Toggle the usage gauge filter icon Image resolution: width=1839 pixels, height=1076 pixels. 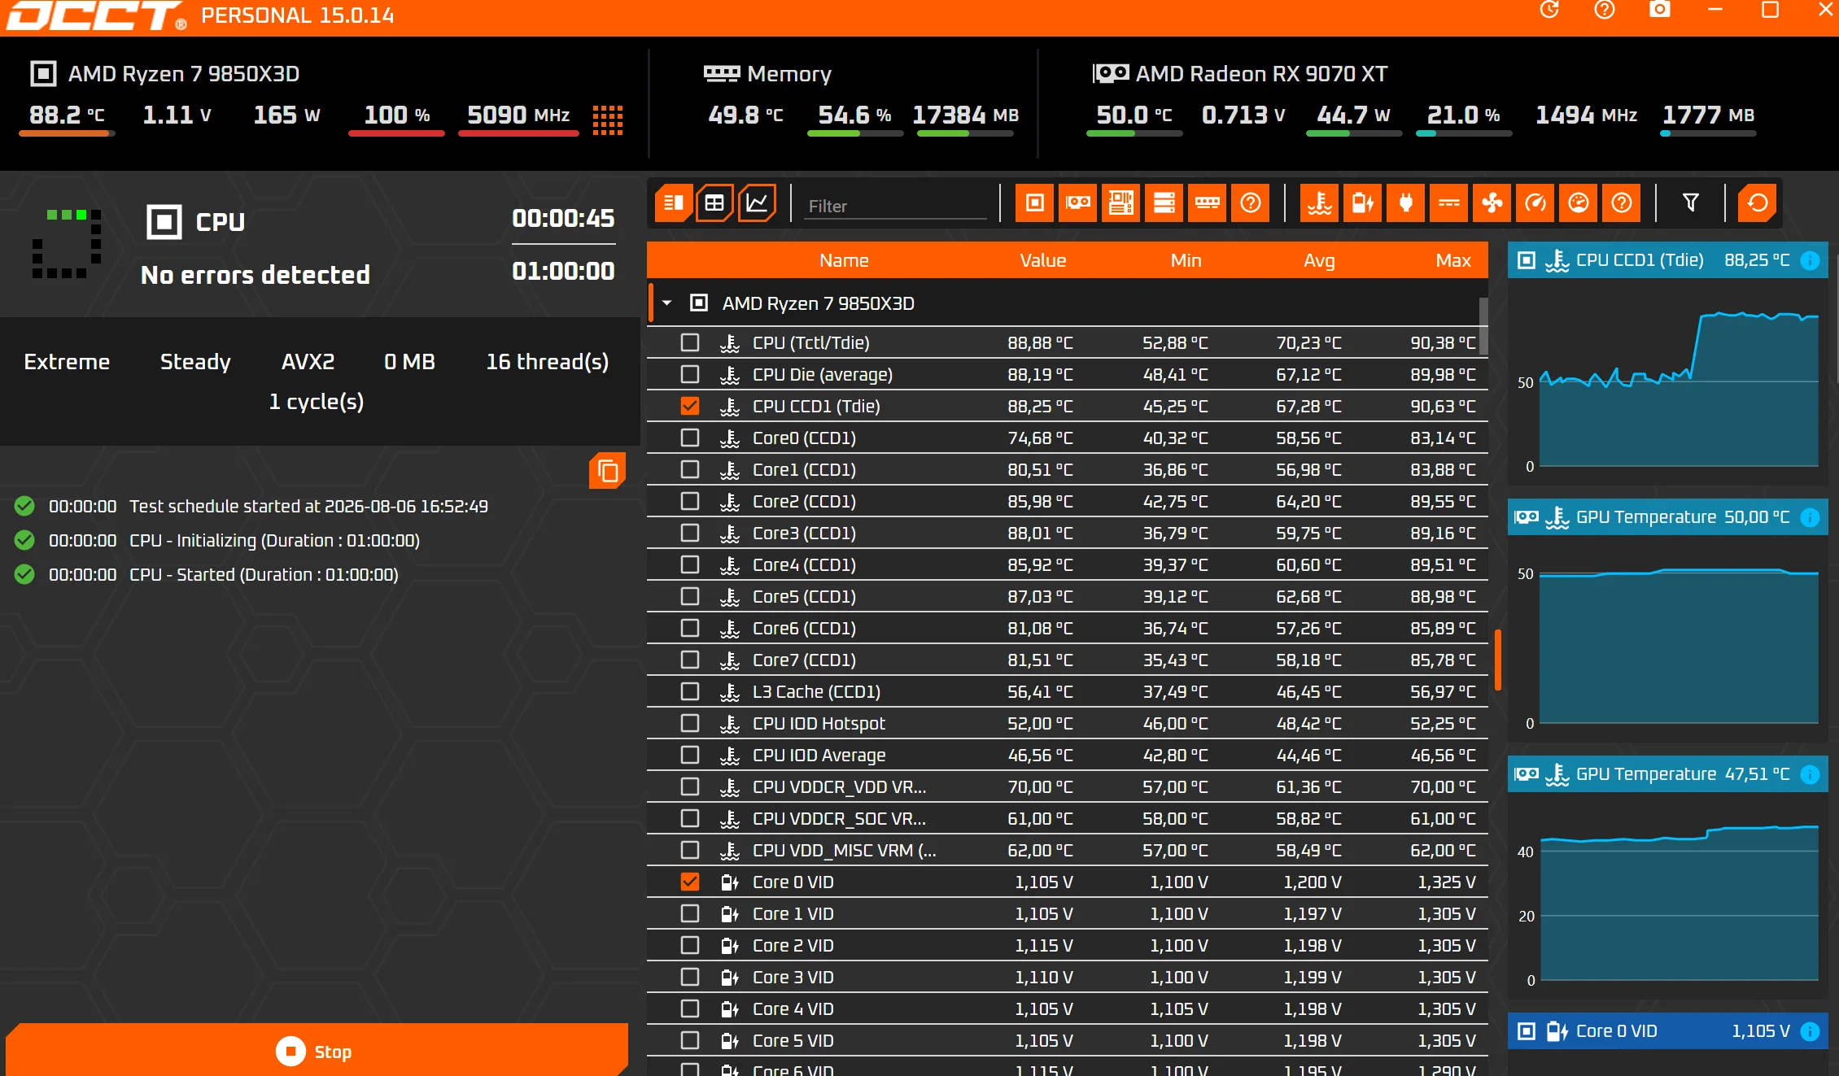click(x=1579, y=203)
